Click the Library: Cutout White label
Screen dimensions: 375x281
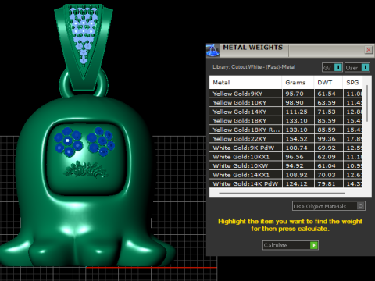pos(254,67)
